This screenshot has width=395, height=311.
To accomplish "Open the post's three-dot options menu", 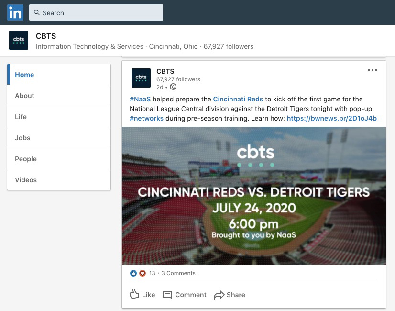I will pos(373,70).
